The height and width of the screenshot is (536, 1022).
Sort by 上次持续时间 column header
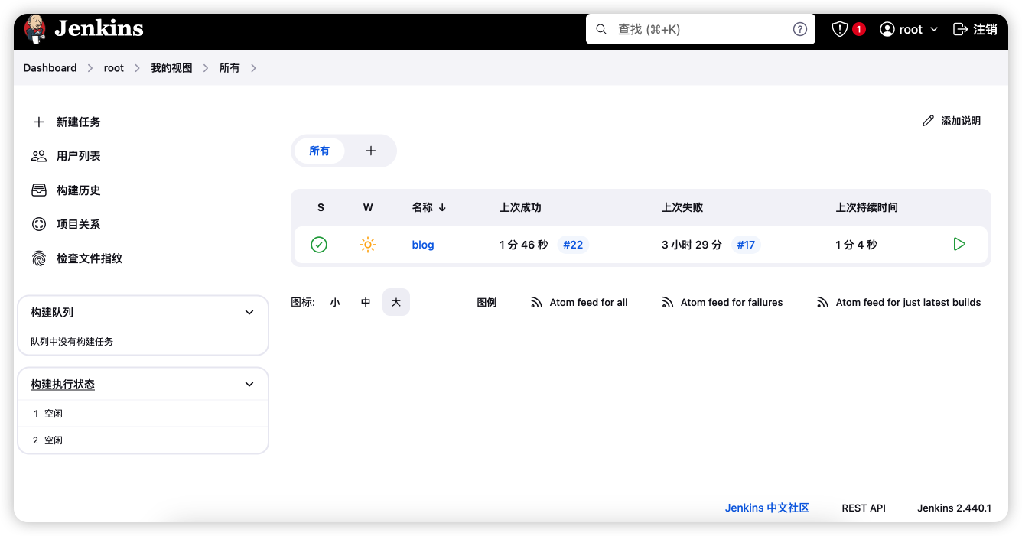tap(867, 207)
